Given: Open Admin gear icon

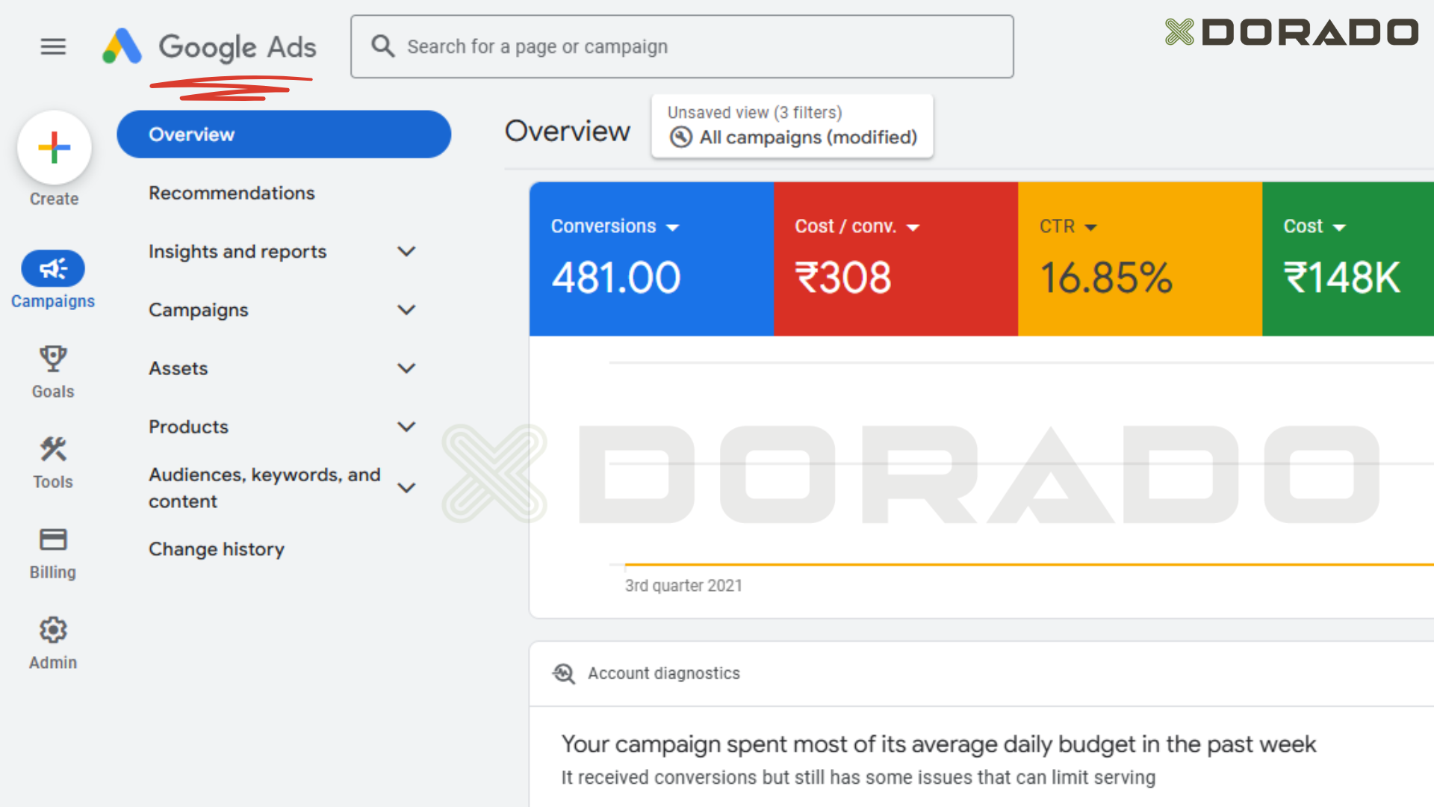Looking at the screenshot, I should (53, 630).
